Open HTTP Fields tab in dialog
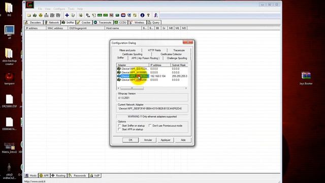 click(x=154, y=50)
